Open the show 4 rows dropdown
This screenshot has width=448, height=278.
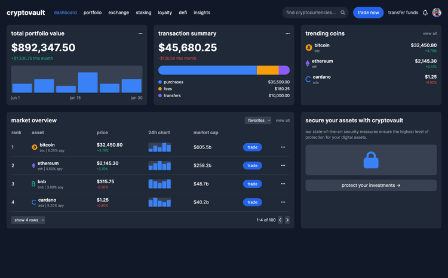point(28,220)
